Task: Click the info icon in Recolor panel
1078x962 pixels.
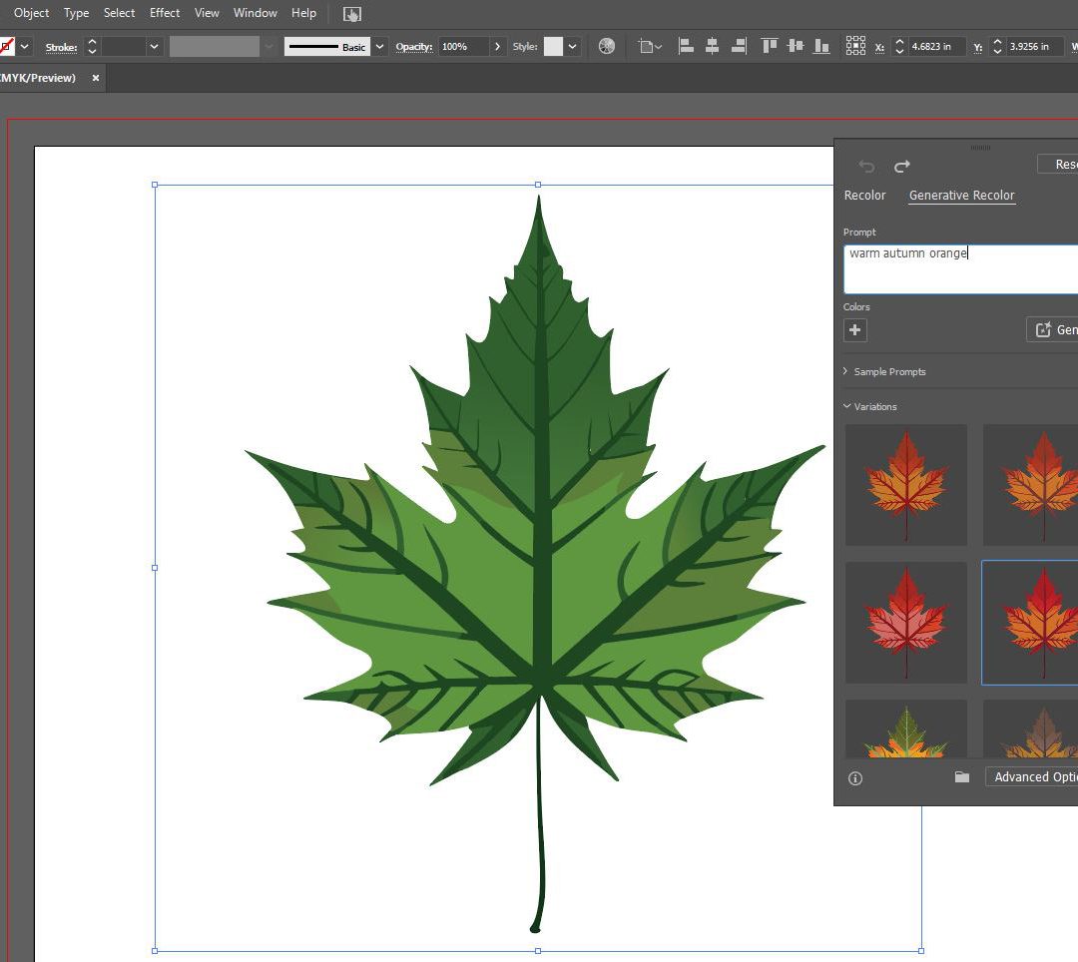Action: (855, 777)
